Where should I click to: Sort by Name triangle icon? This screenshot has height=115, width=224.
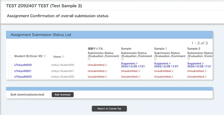coord(63,57)
